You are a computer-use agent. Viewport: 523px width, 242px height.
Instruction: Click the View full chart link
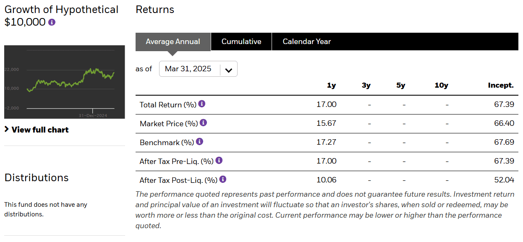pyautogui.click(x=40, y=130)
